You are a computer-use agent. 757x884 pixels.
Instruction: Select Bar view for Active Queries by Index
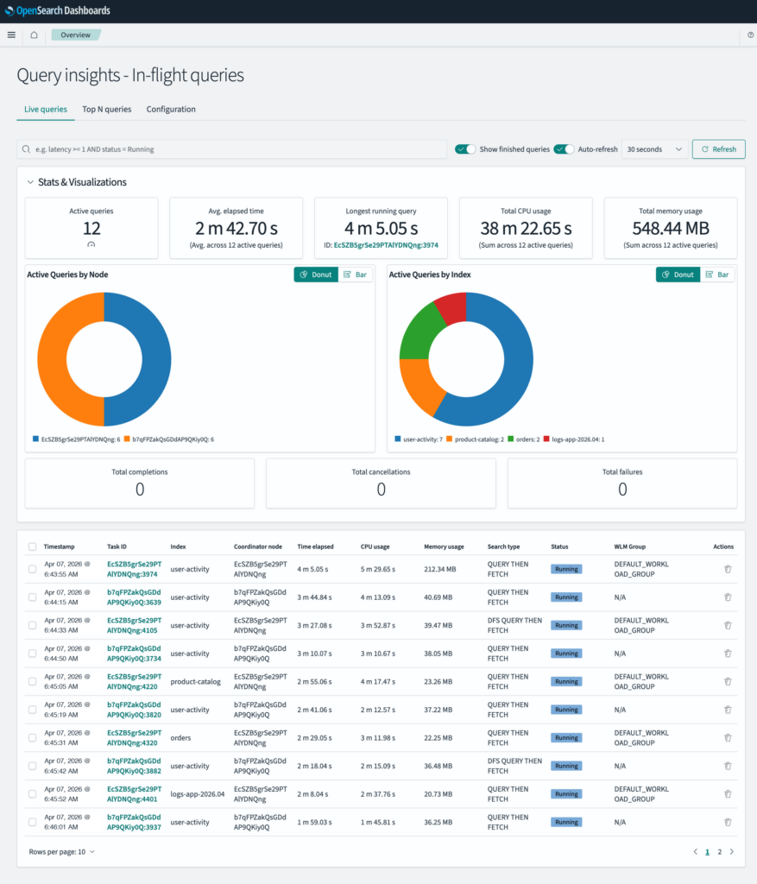[717, 275]
